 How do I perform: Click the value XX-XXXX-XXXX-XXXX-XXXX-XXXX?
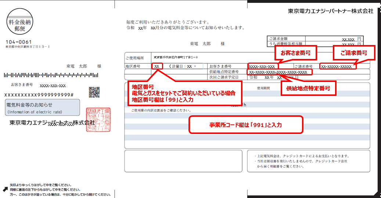tap(278, 72)
